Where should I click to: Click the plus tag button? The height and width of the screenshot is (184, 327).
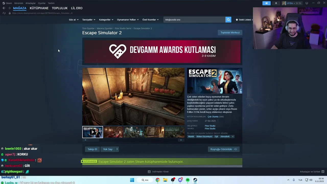click(x=233, y=136)
